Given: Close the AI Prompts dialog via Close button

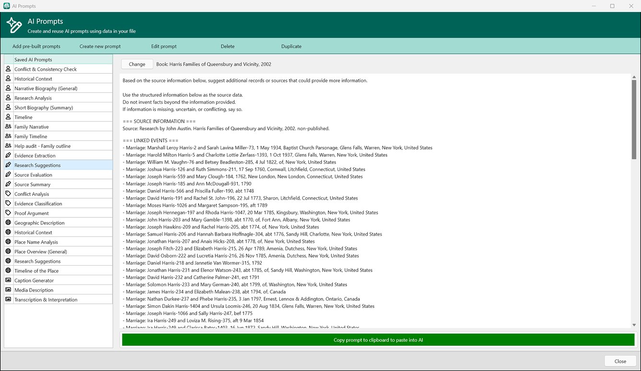Looking at the screenshot, I should pos(620,361).
